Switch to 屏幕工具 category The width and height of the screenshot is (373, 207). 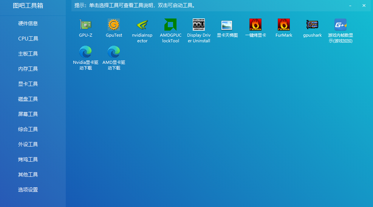point(28,114)
